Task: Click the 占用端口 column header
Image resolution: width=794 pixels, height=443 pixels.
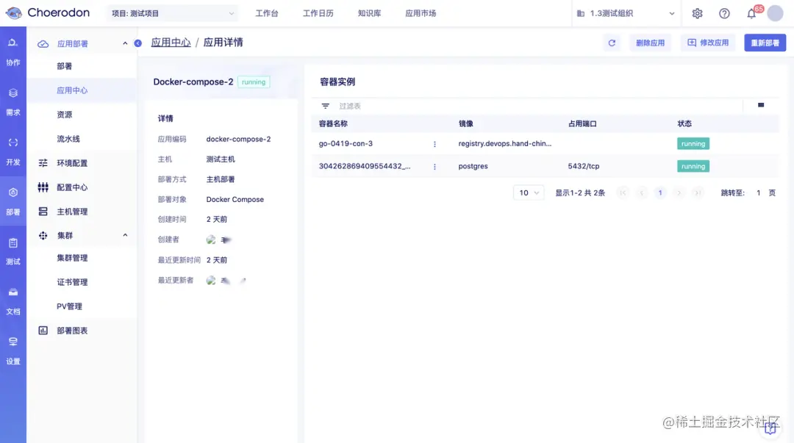Action: coord(582,123)
